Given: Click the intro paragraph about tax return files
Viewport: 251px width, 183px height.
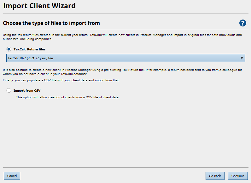Looking at the screenshot, I should click(122, 37).
